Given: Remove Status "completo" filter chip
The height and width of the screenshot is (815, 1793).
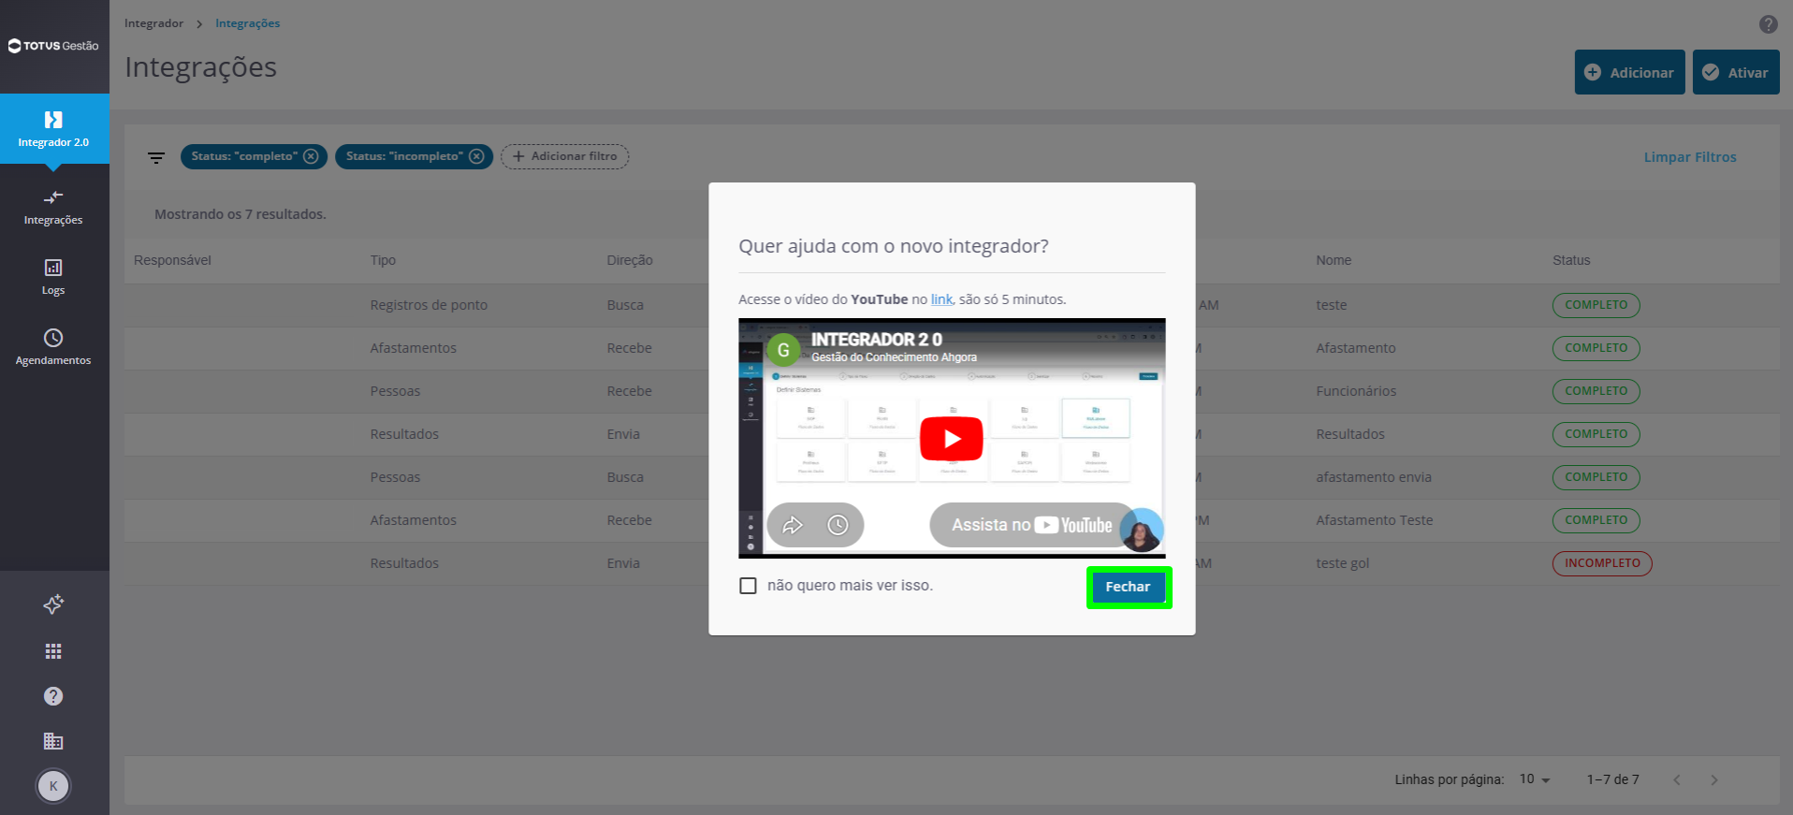Looking at the screenshot, I should (311, 156).
